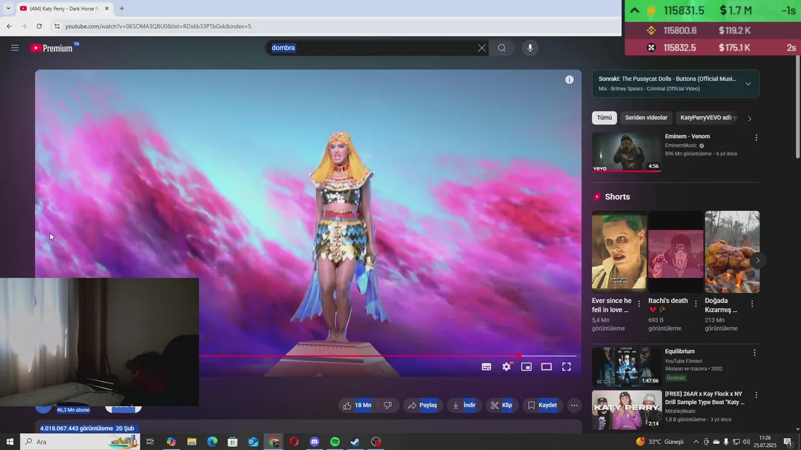The image size is (801, 450).
Task: Dislike the video with thumbs down
Action: (x=387, y=406)
